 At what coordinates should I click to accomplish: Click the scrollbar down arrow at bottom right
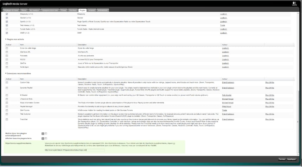coord(298,154)
